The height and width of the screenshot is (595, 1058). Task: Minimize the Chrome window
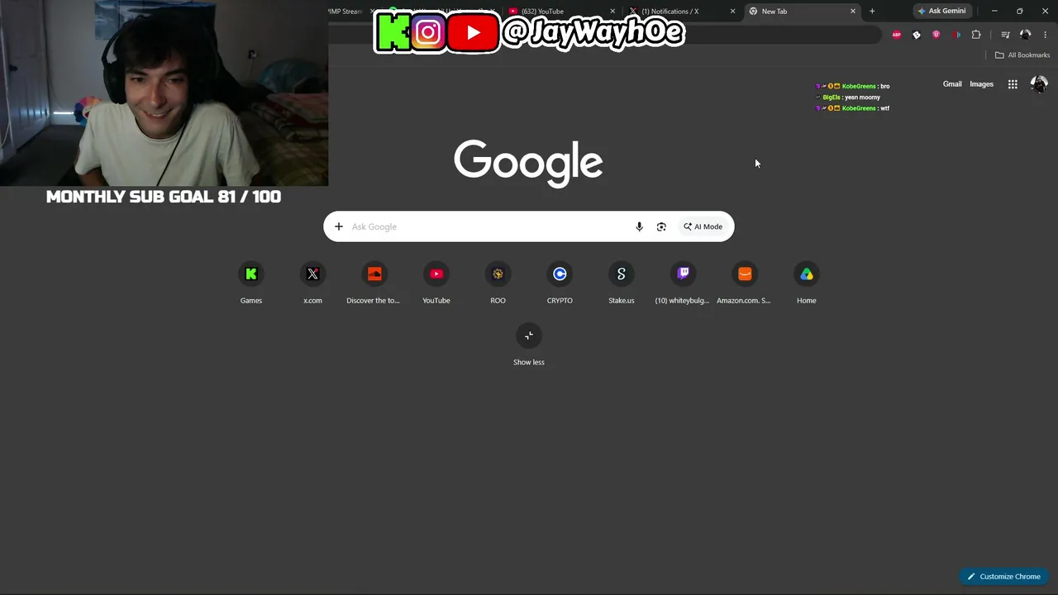coord(994,12)
